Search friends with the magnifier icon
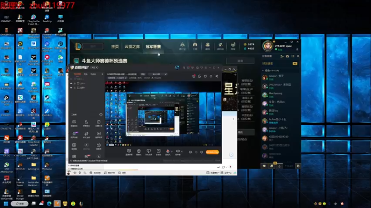Image resolution: width=371 pixels, height=208 pixels. click(298, 56)
